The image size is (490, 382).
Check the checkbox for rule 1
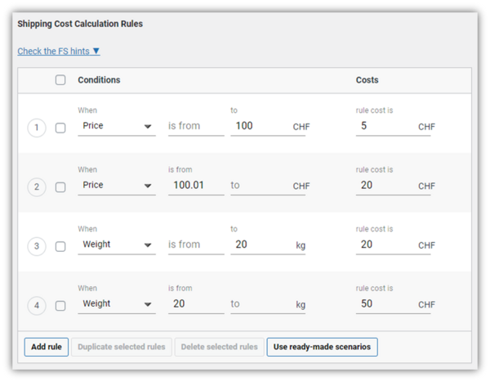(x=60, y=128)
